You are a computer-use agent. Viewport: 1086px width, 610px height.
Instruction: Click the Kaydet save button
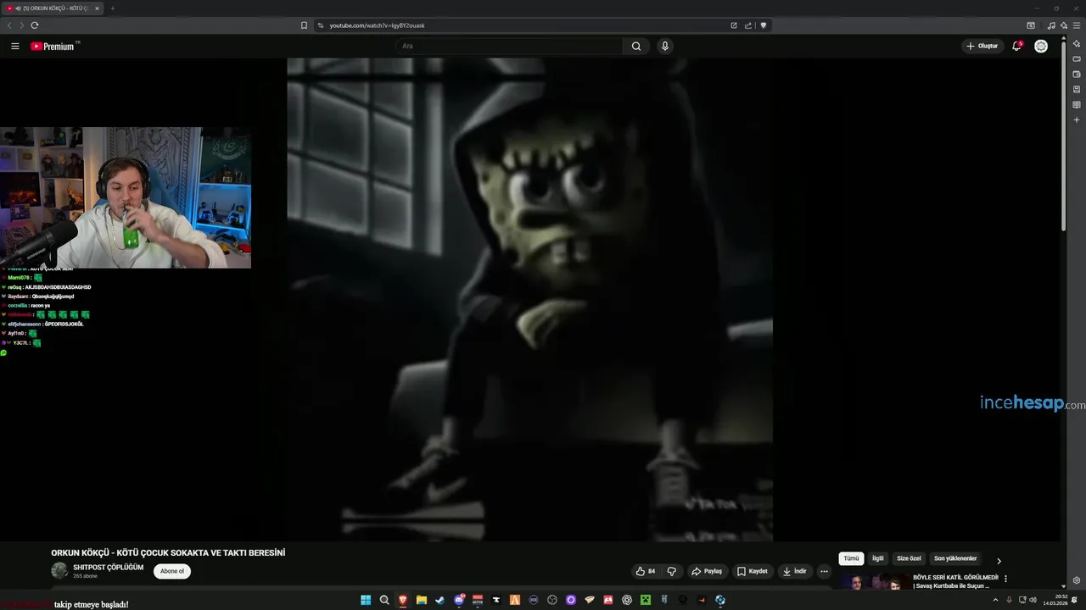752,571
